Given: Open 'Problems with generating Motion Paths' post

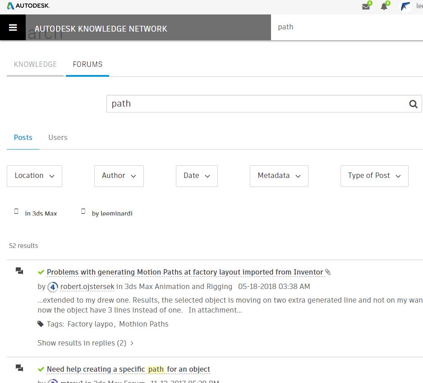Looking at the screenshot, I should pos(185,272).
